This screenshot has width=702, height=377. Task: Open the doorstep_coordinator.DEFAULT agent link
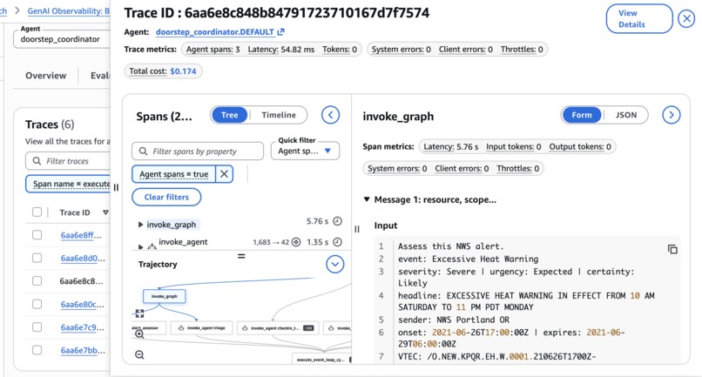(x=215, y=32)
